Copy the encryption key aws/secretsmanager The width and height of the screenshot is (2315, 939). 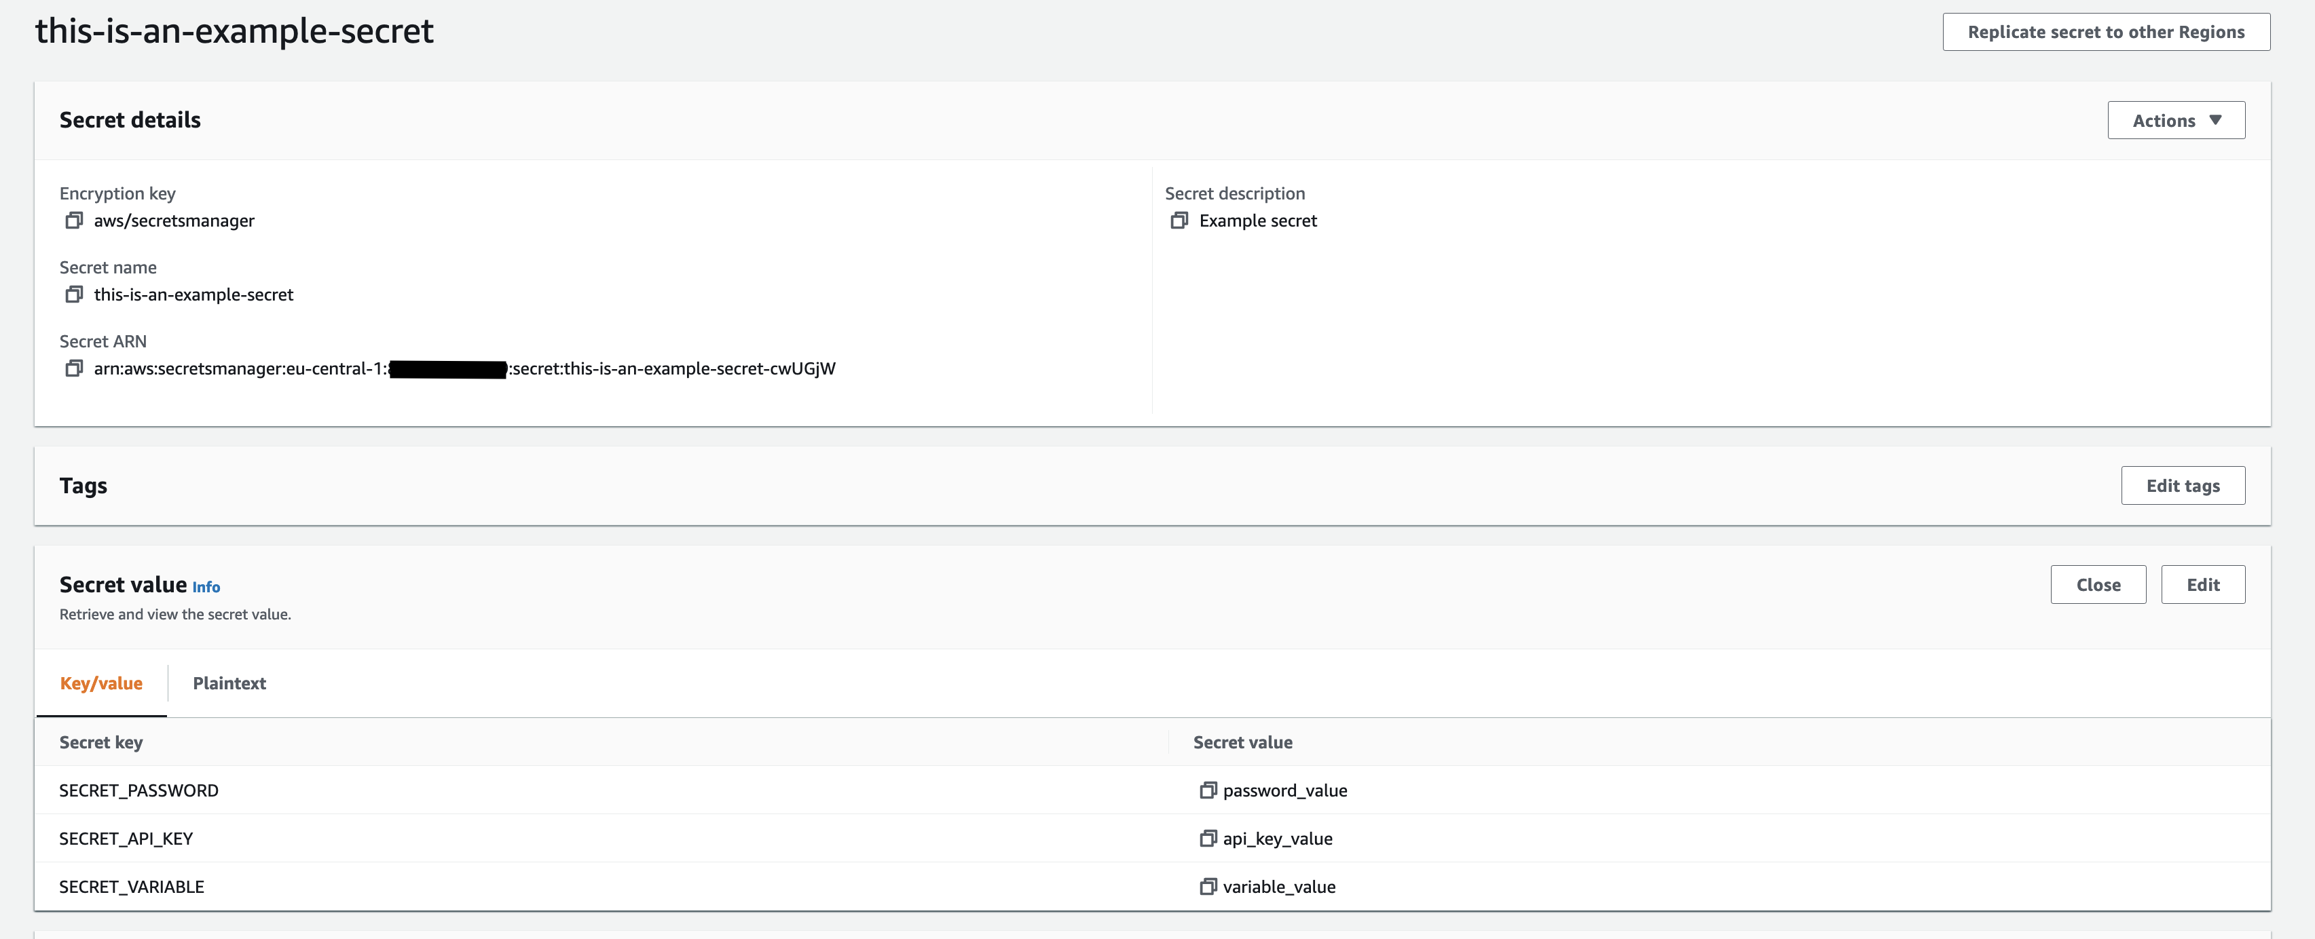coord(74,220)
